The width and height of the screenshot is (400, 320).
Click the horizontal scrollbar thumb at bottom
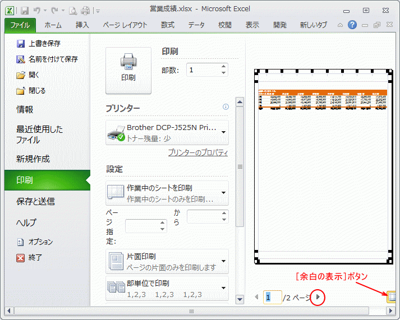[191, 311]
